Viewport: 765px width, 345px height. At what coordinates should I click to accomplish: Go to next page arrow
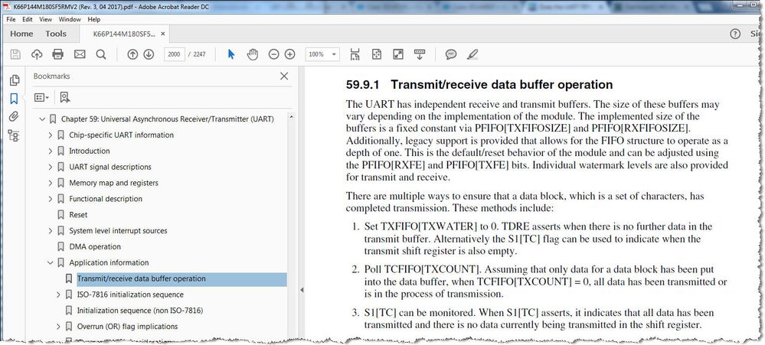[x=149, y=54]
